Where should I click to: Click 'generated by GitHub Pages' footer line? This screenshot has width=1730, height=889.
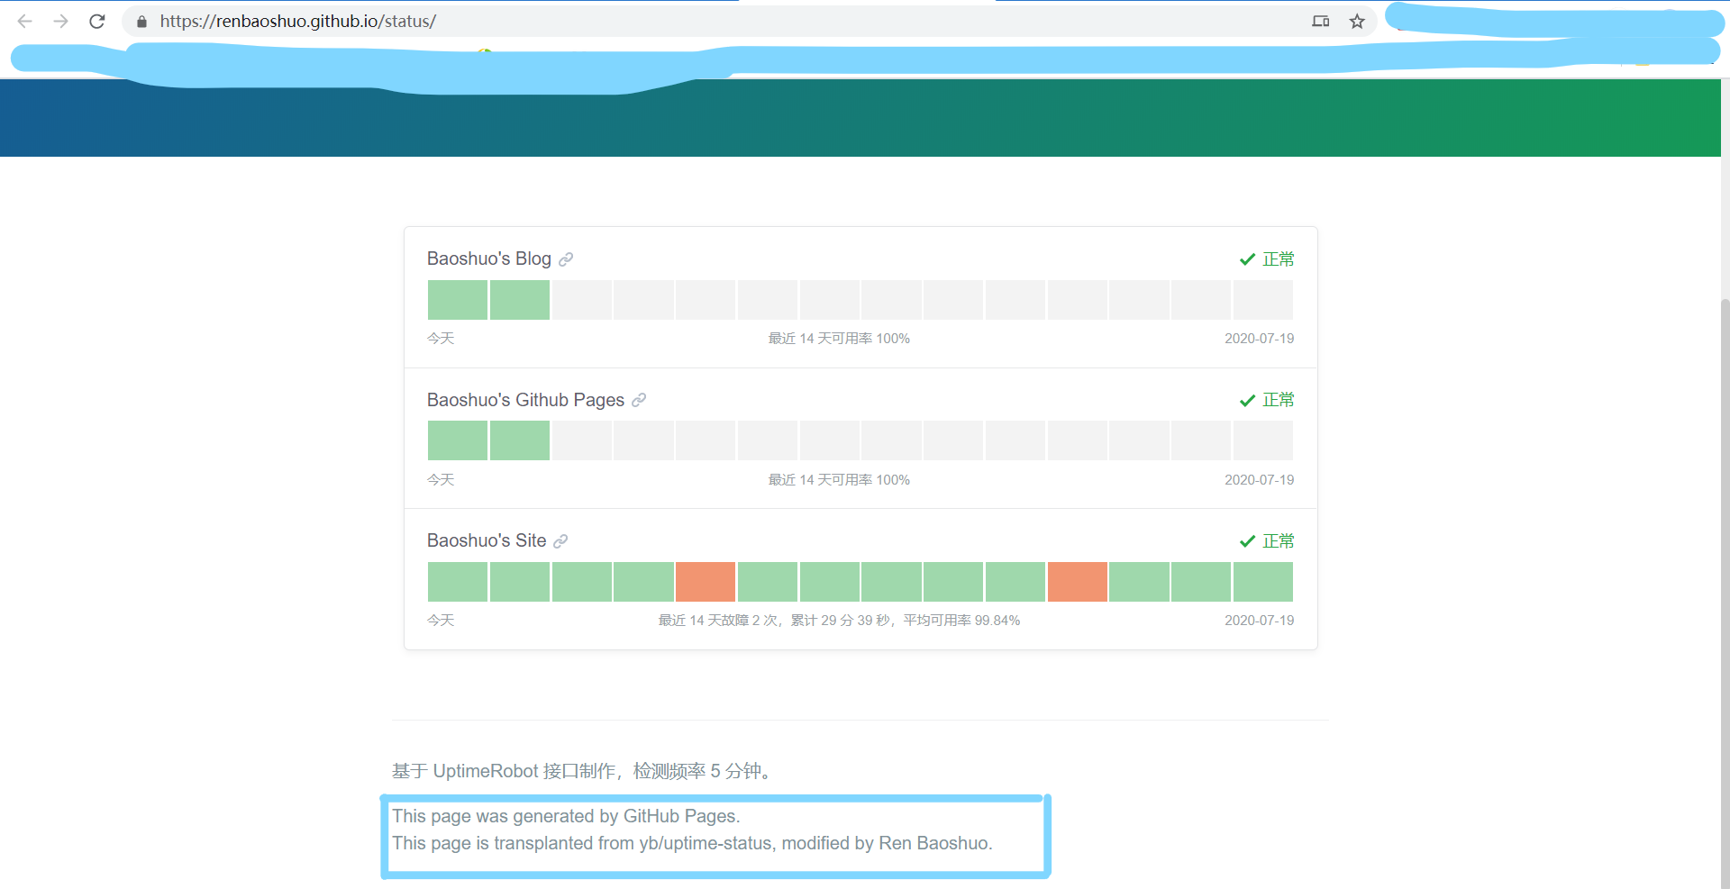566,816
